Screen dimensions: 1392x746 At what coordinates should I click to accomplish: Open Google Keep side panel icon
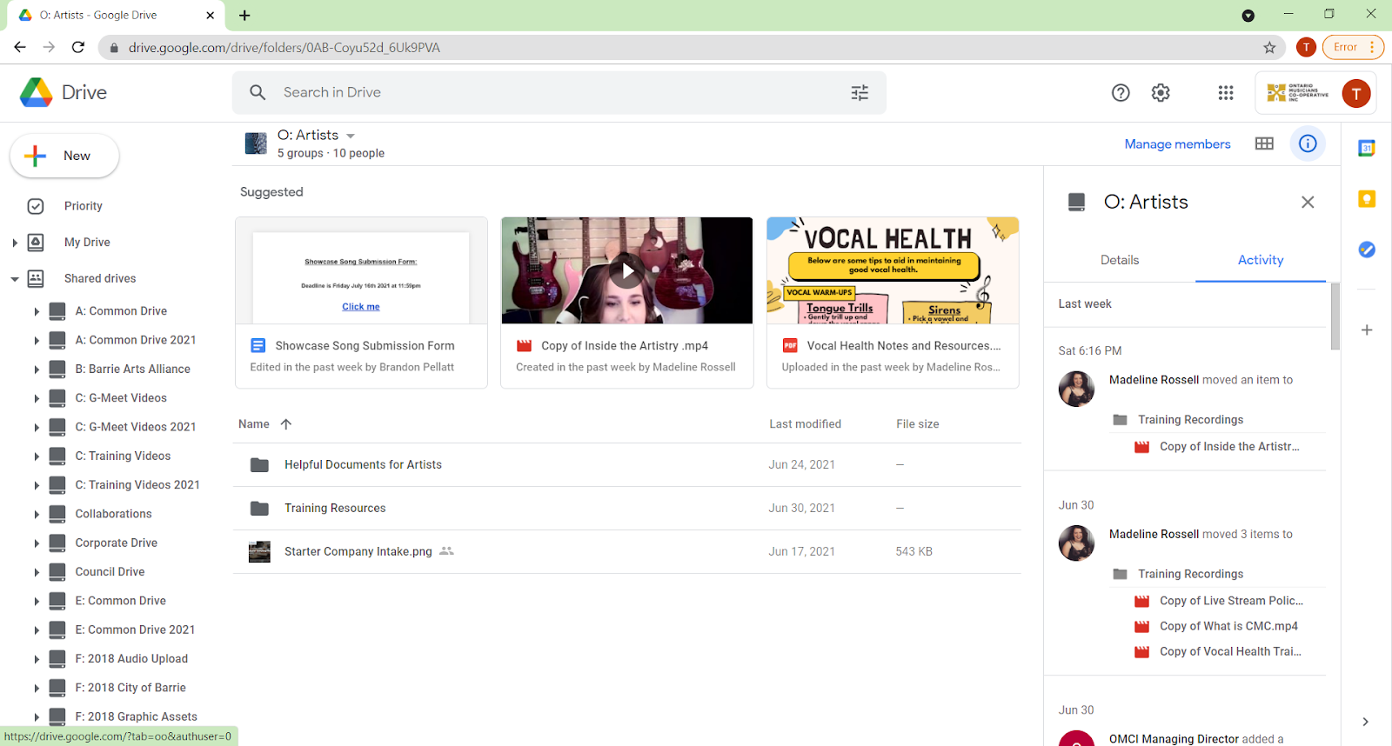tap(1367, 199)
